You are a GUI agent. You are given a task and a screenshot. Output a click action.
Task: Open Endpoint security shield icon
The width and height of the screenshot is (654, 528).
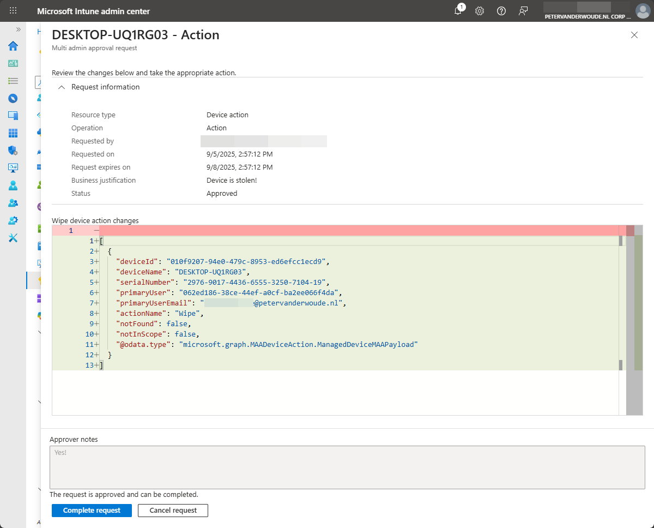pyautogui.click(x=13, y=151)
